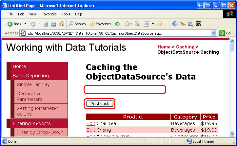Click Edit link for Chai Tea row
Viewport: 237px width, 146px height.
click(x=91, y=123)
